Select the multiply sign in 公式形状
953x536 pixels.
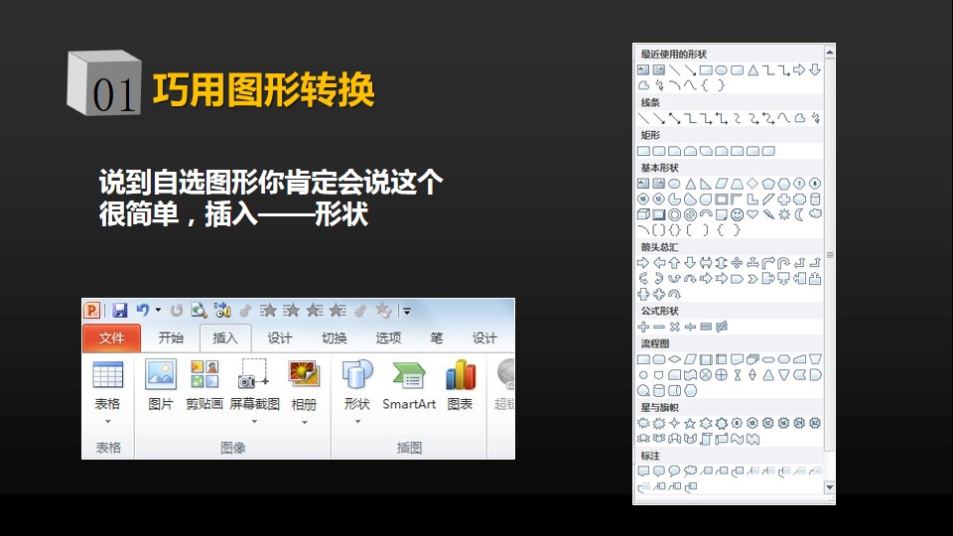[674, 327]
